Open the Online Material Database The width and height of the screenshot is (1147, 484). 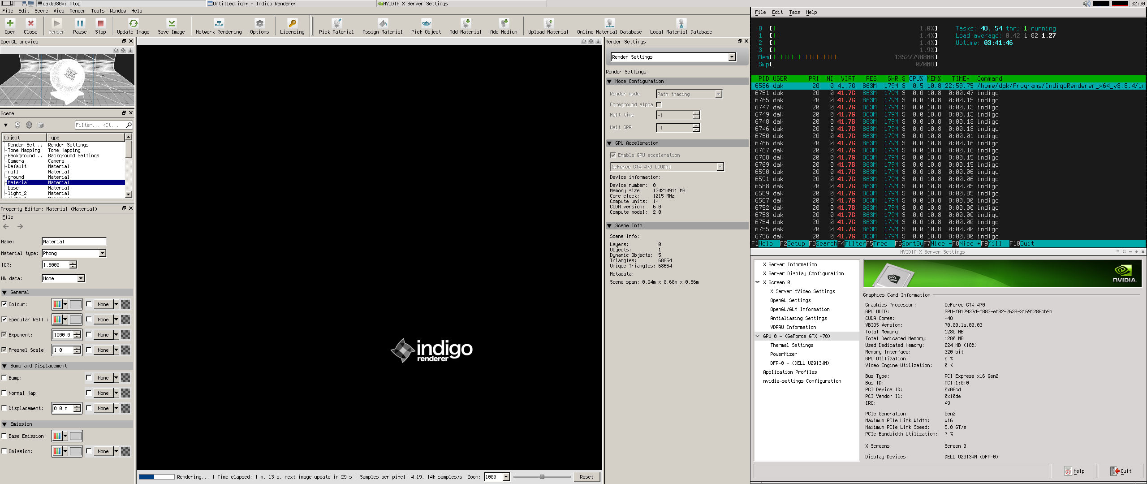click(x=609, y=24)
